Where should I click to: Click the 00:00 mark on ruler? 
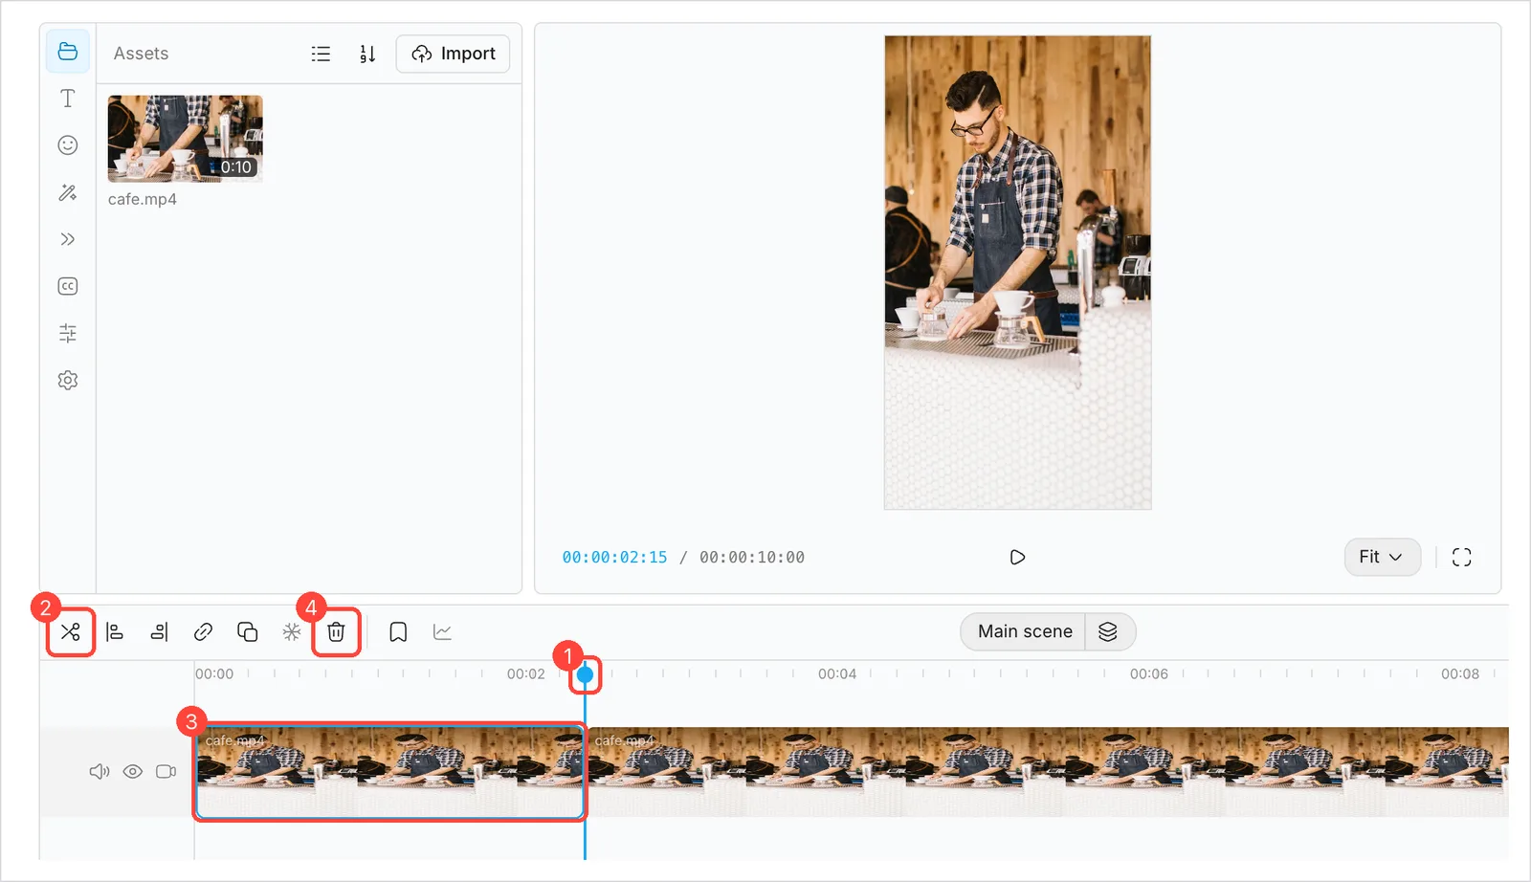214,673
